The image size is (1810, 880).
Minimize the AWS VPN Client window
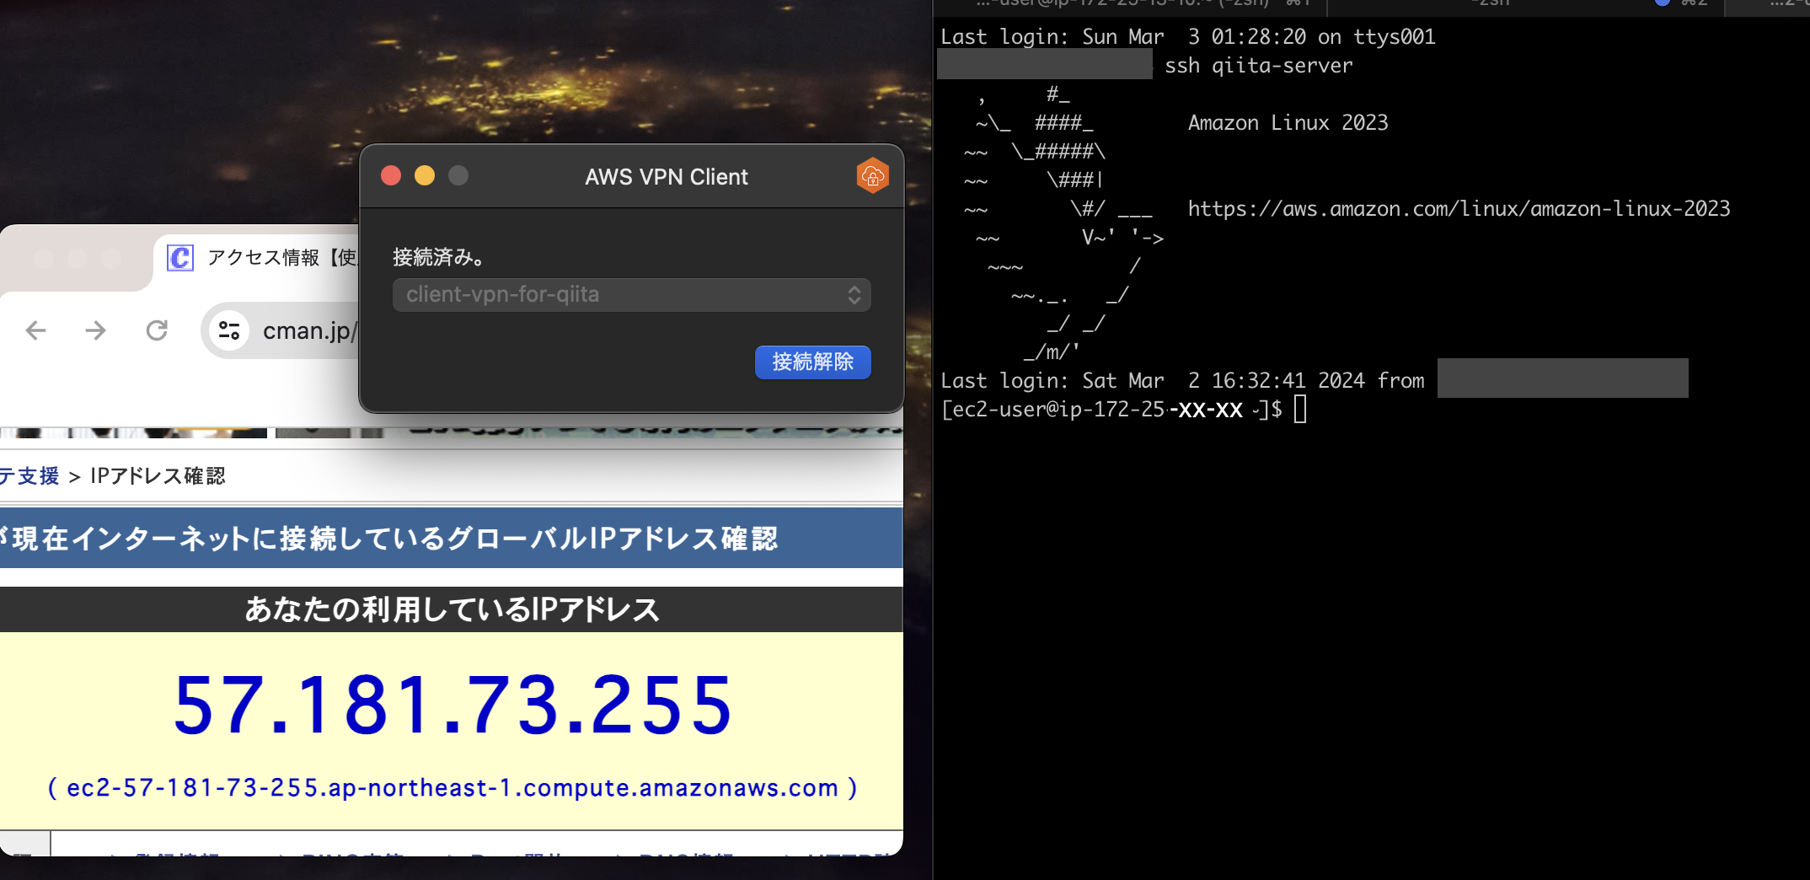pyautogui.click(x=425, y=175)
